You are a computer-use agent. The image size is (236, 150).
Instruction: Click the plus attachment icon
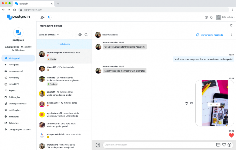[229, 145]
